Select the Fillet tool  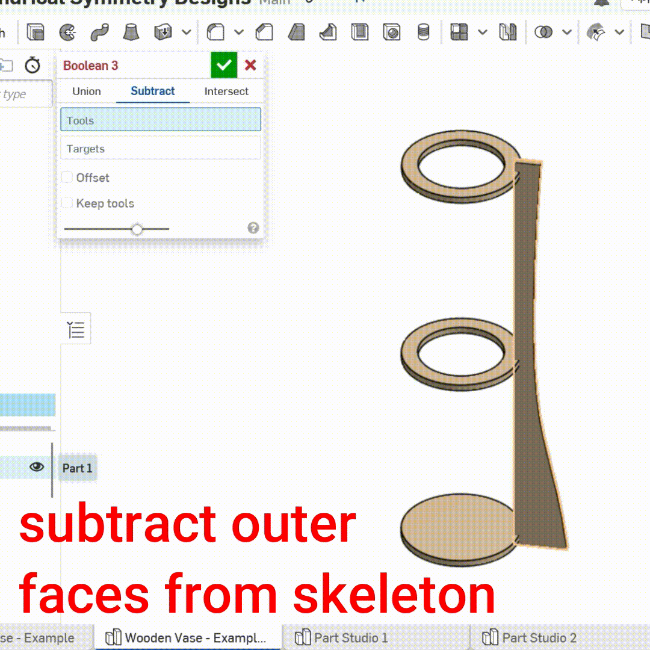[216, 33]
